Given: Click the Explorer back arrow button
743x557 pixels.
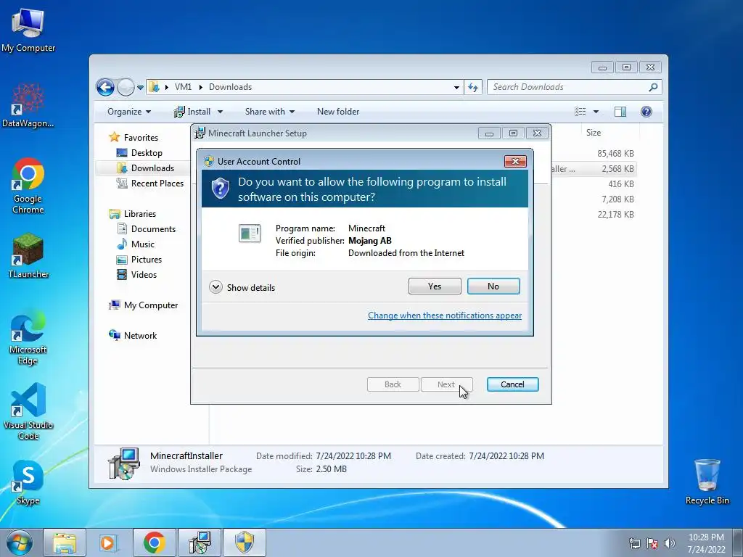Looking at the screenshot, I should click(105, 87).
